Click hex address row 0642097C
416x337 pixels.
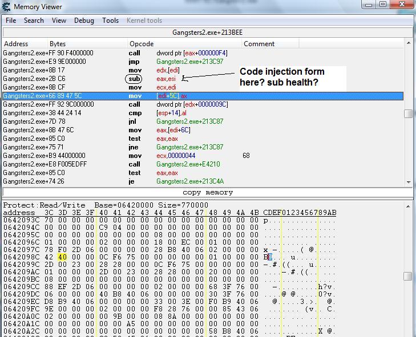19,250
